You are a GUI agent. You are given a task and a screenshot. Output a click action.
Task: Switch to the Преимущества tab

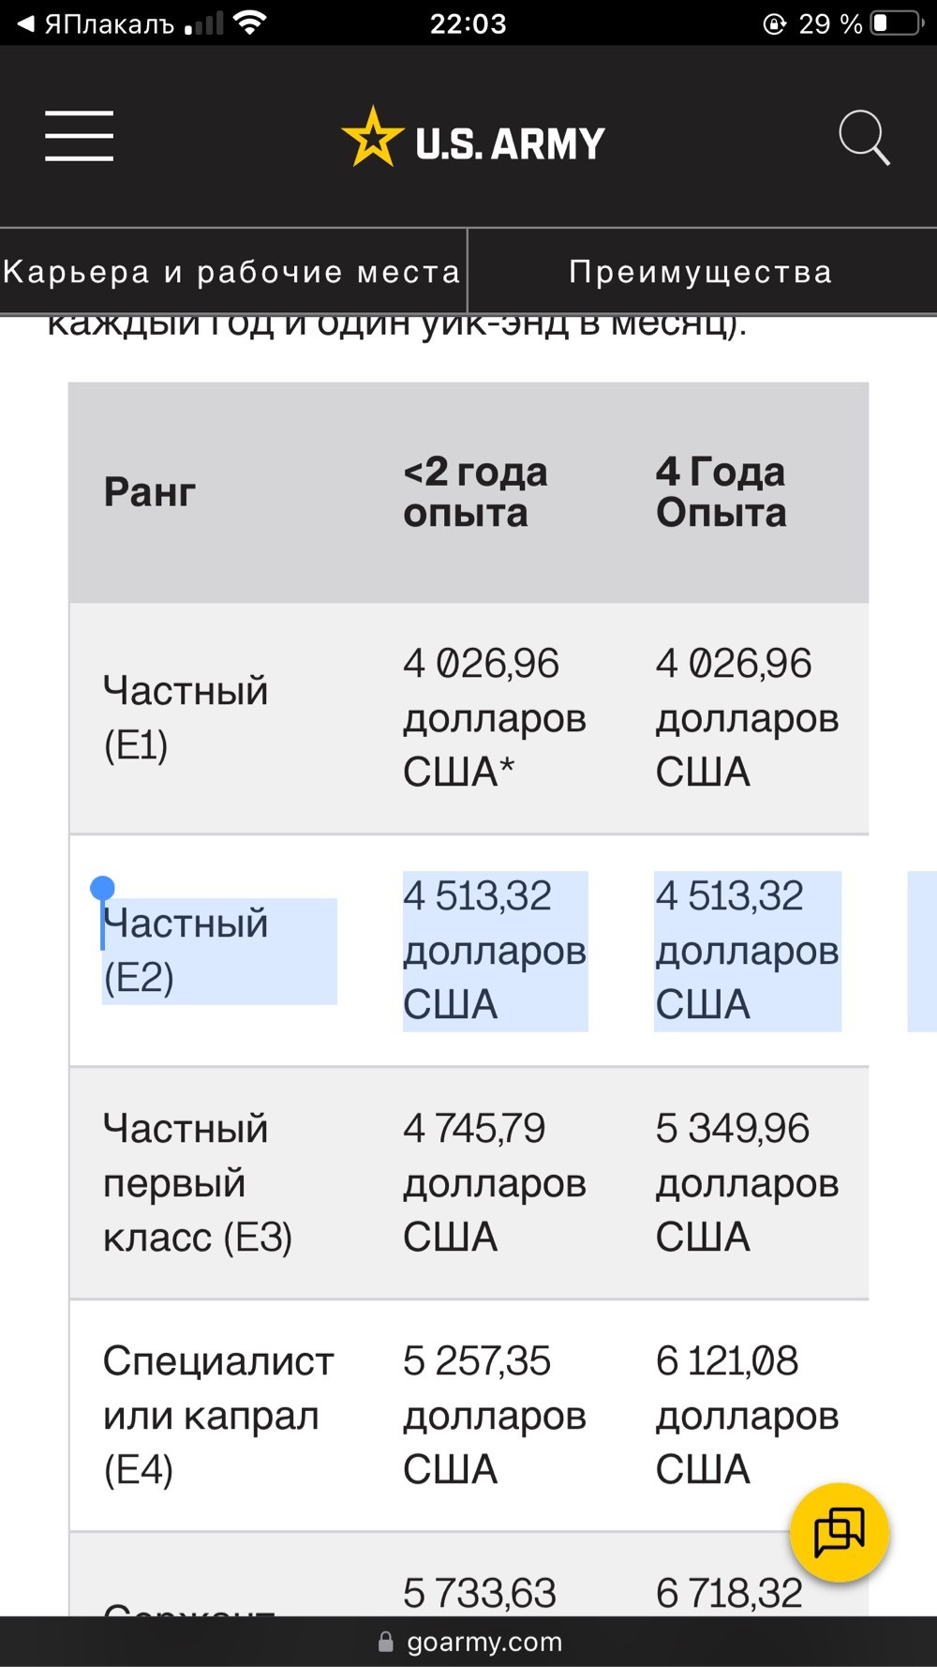702,272
